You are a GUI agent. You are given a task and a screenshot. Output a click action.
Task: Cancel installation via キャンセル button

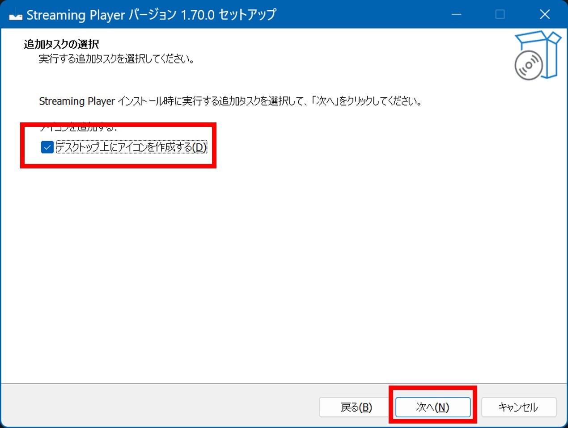518,407
